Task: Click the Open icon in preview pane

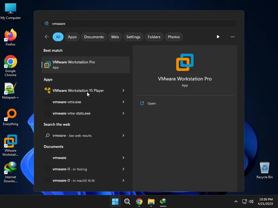Action: [x=142, y=103]
